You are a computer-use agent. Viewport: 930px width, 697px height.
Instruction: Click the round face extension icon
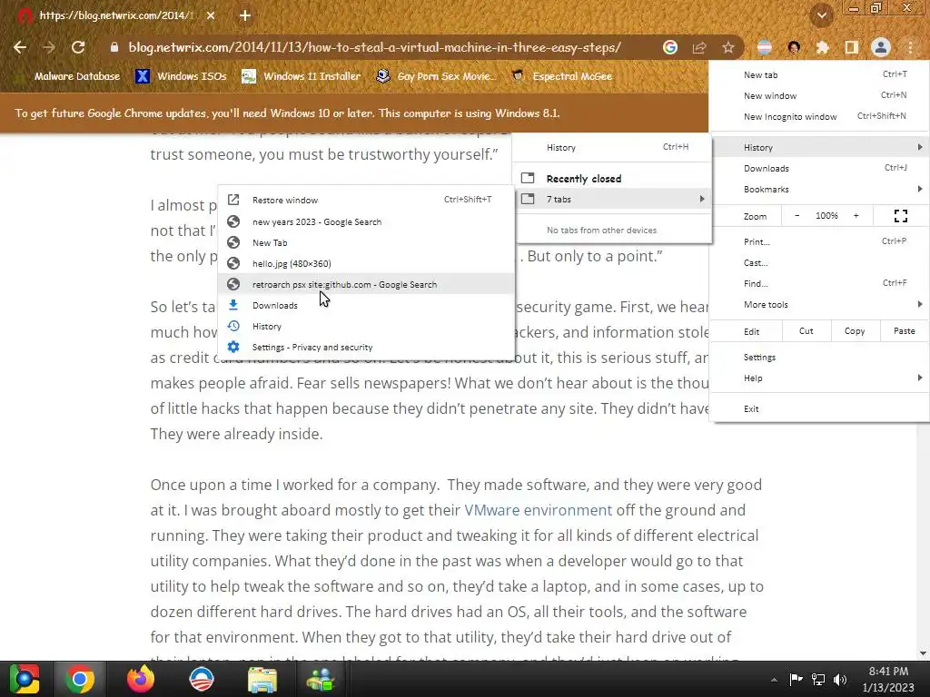[x=794, y=47]
